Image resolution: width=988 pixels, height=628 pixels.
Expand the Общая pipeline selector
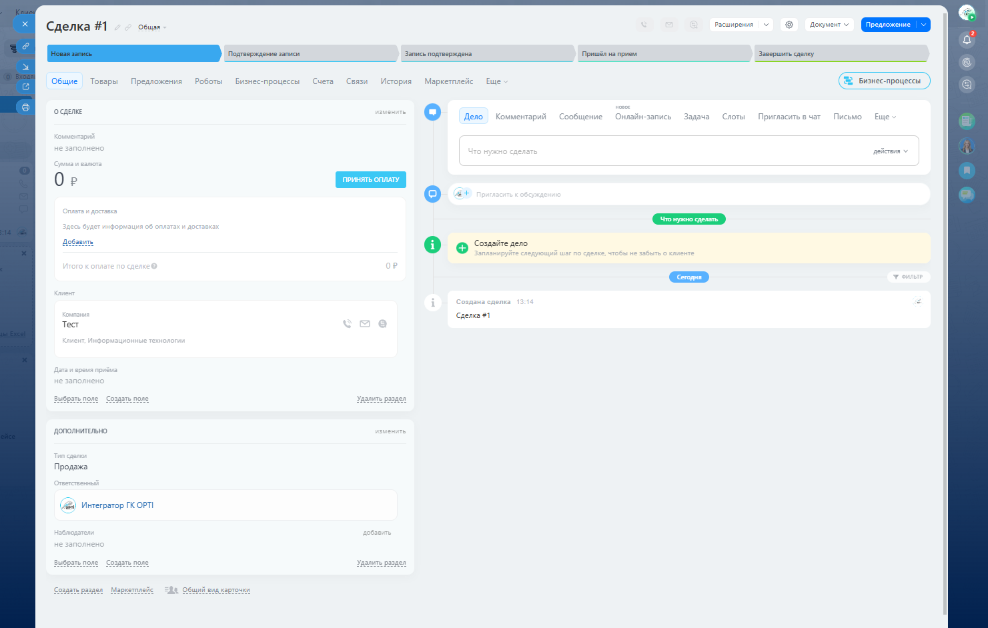[x=152, y=27]
